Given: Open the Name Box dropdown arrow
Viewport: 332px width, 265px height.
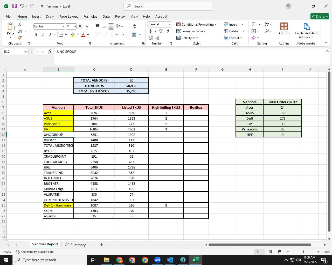Looking at the screenshot, I should [x=26, y=52].
